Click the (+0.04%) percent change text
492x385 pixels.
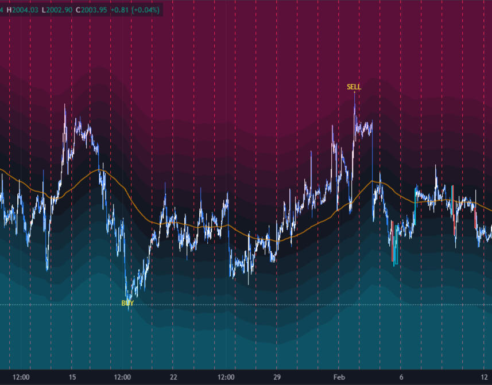coord(148,10)
